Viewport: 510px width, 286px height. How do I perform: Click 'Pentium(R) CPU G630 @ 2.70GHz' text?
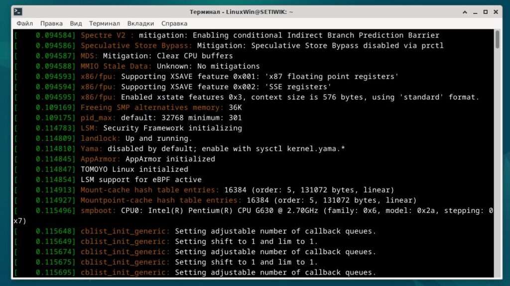tap(253, 210)
